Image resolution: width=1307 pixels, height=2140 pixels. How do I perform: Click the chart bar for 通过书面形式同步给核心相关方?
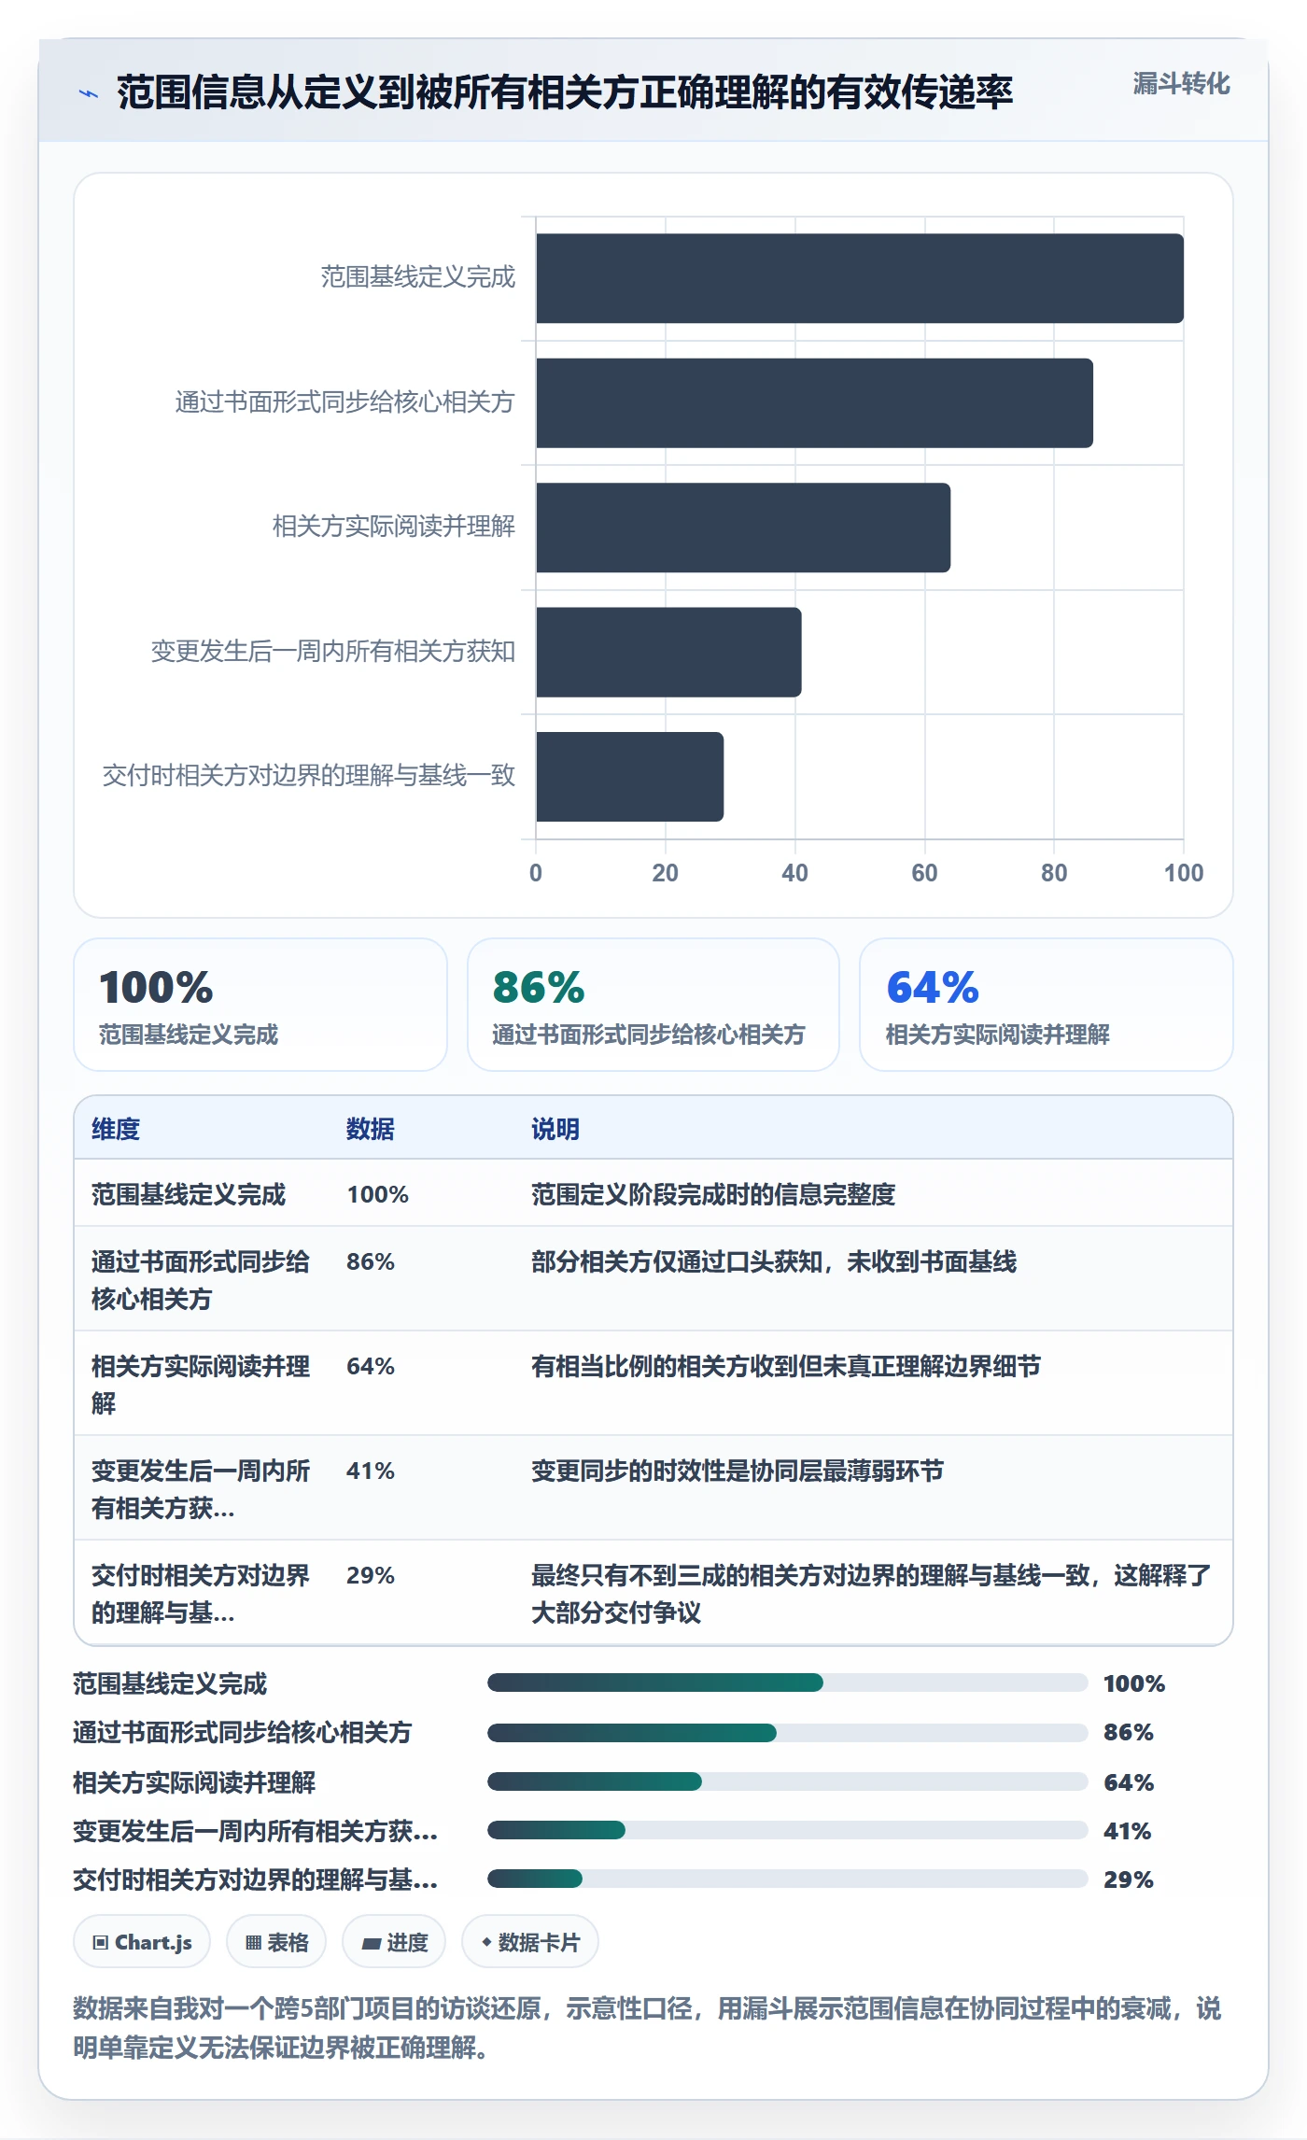[814, 403]
